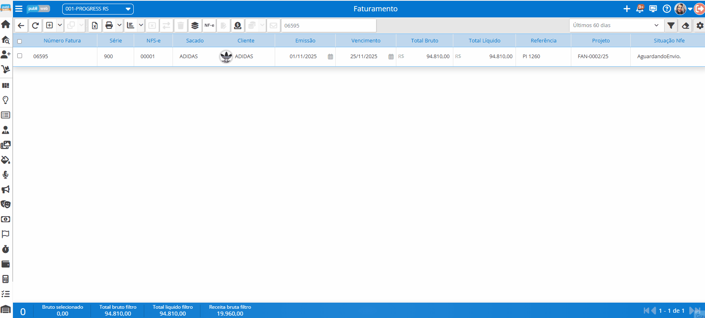
Task: Click the NF-e toolbar button
Action: pos(209,25)
